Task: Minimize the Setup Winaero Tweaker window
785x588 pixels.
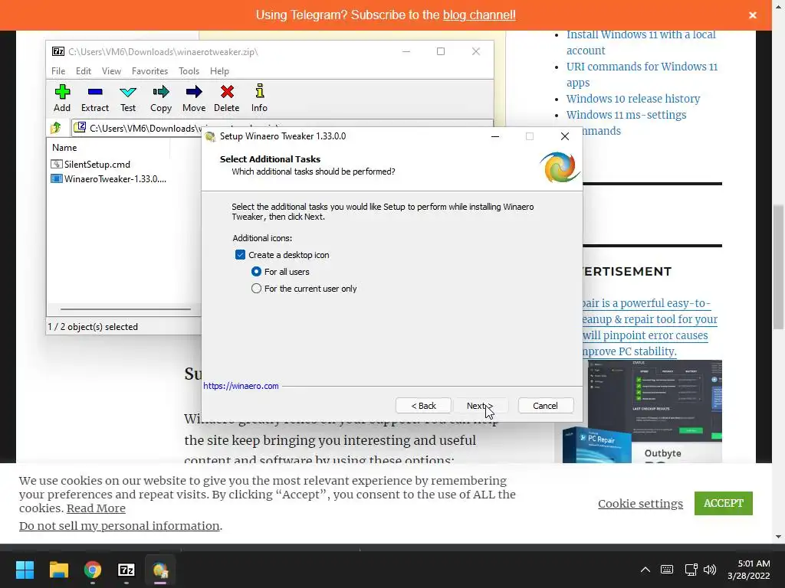Action: 495,136
